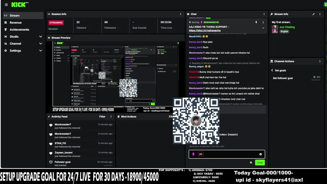Viewport: 327px width, 184px height.
Task: Click the Settings gear in sidebar
Action: point(6,51)
